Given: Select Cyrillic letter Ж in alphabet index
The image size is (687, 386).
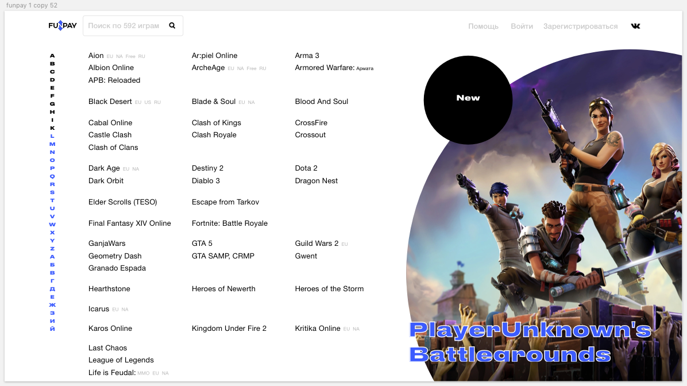Looking at the screenshot, I should [52, 304].
